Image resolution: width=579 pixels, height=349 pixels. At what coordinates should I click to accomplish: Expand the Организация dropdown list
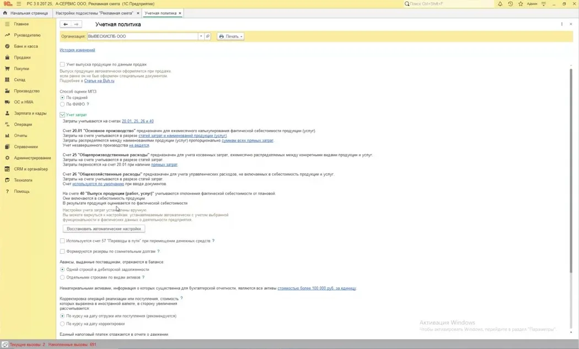click(201, 36)
